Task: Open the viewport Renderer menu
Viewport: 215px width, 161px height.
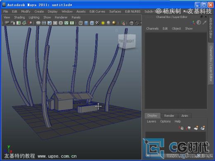Action: click(61, 17)
